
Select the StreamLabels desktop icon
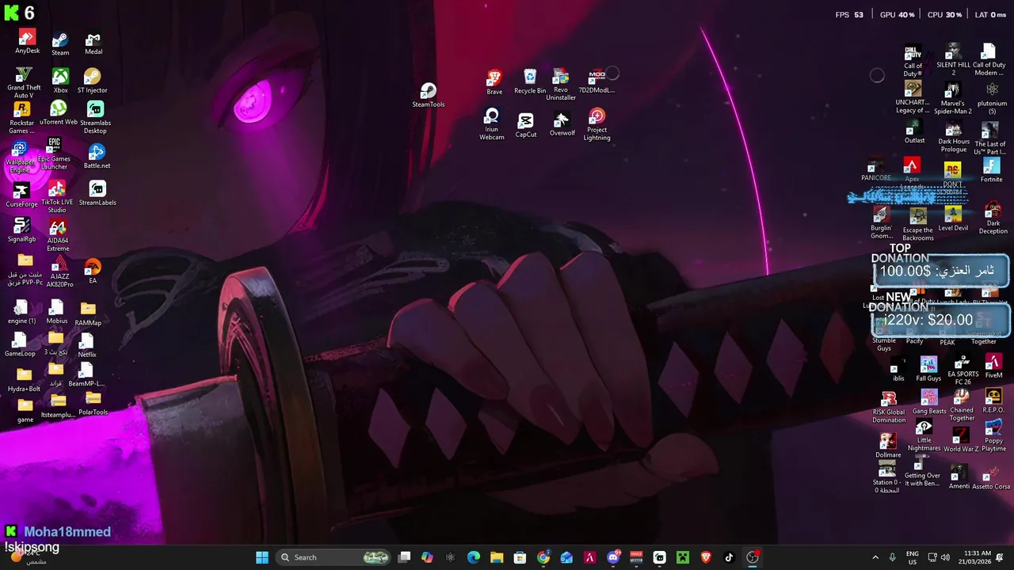[x=97, y=194]
